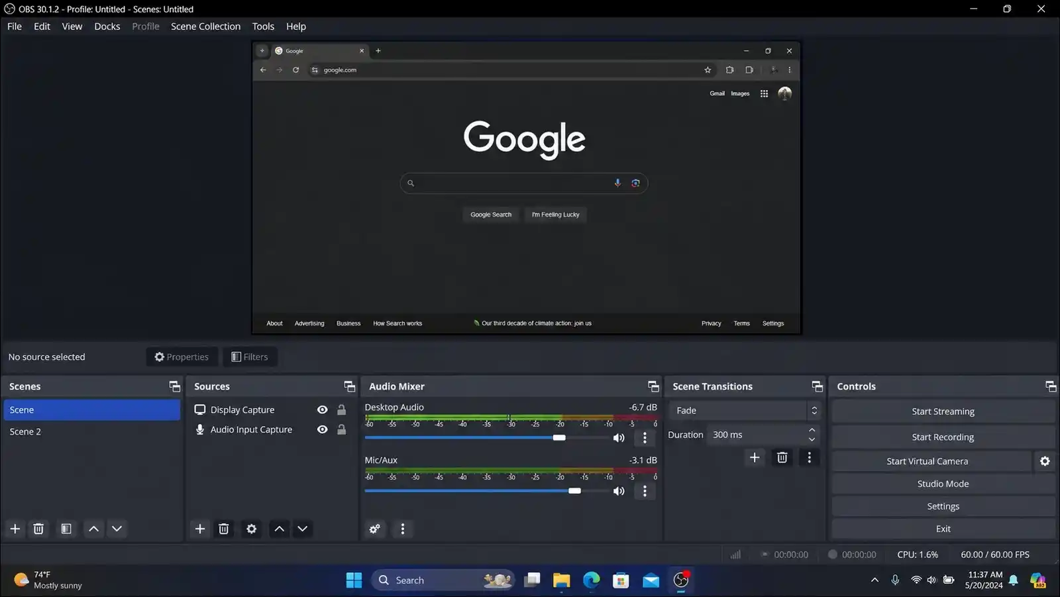Click Start Virtual Camera button
Screen dimensions: 1060x597
pyautogui.click(x=931, y=461)
